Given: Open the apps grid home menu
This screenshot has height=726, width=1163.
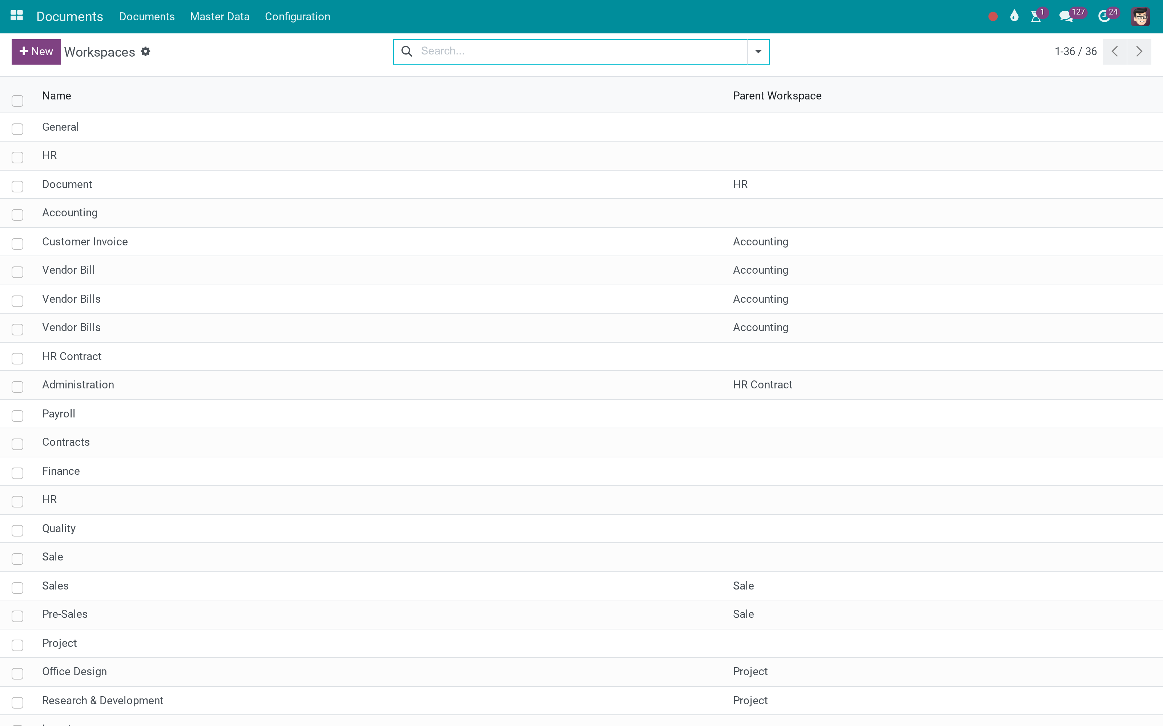Looking at the screenshot, I should pyautogui.click(x=17, y=16).
